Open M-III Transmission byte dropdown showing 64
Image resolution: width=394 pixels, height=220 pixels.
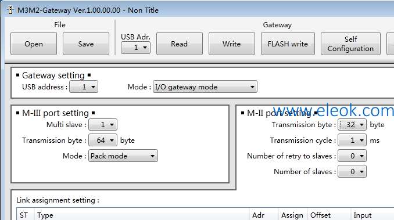103,140
